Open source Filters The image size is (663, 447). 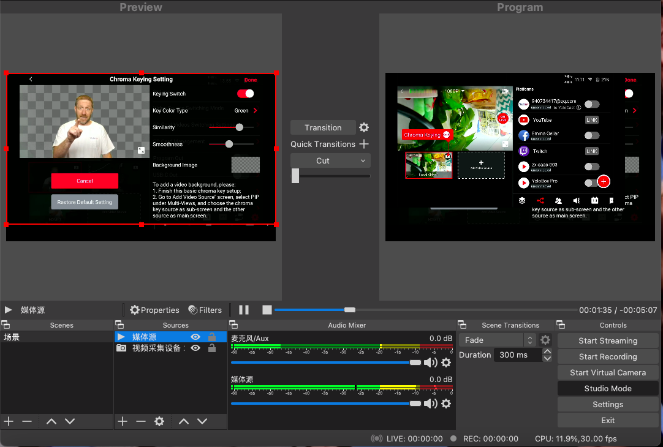click(205, 310)
